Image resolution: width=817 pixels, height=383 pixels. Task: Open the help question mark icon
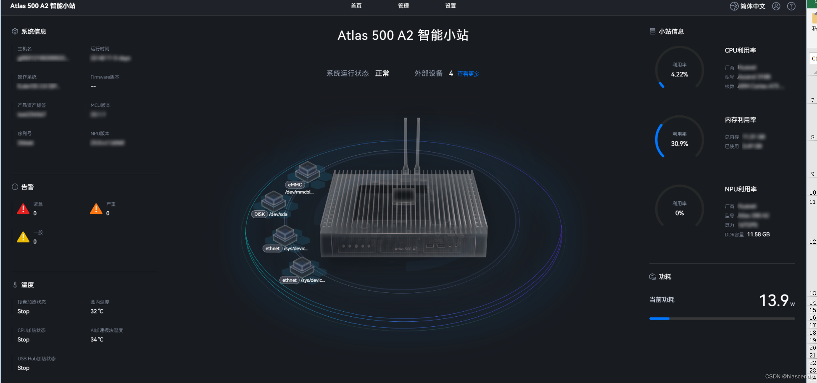tap(791, 6)
